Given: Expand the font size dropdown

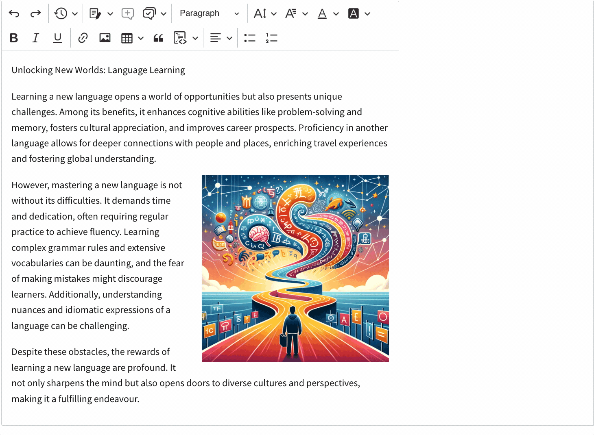Looking at the screenshot, I should tap(265, 14).
